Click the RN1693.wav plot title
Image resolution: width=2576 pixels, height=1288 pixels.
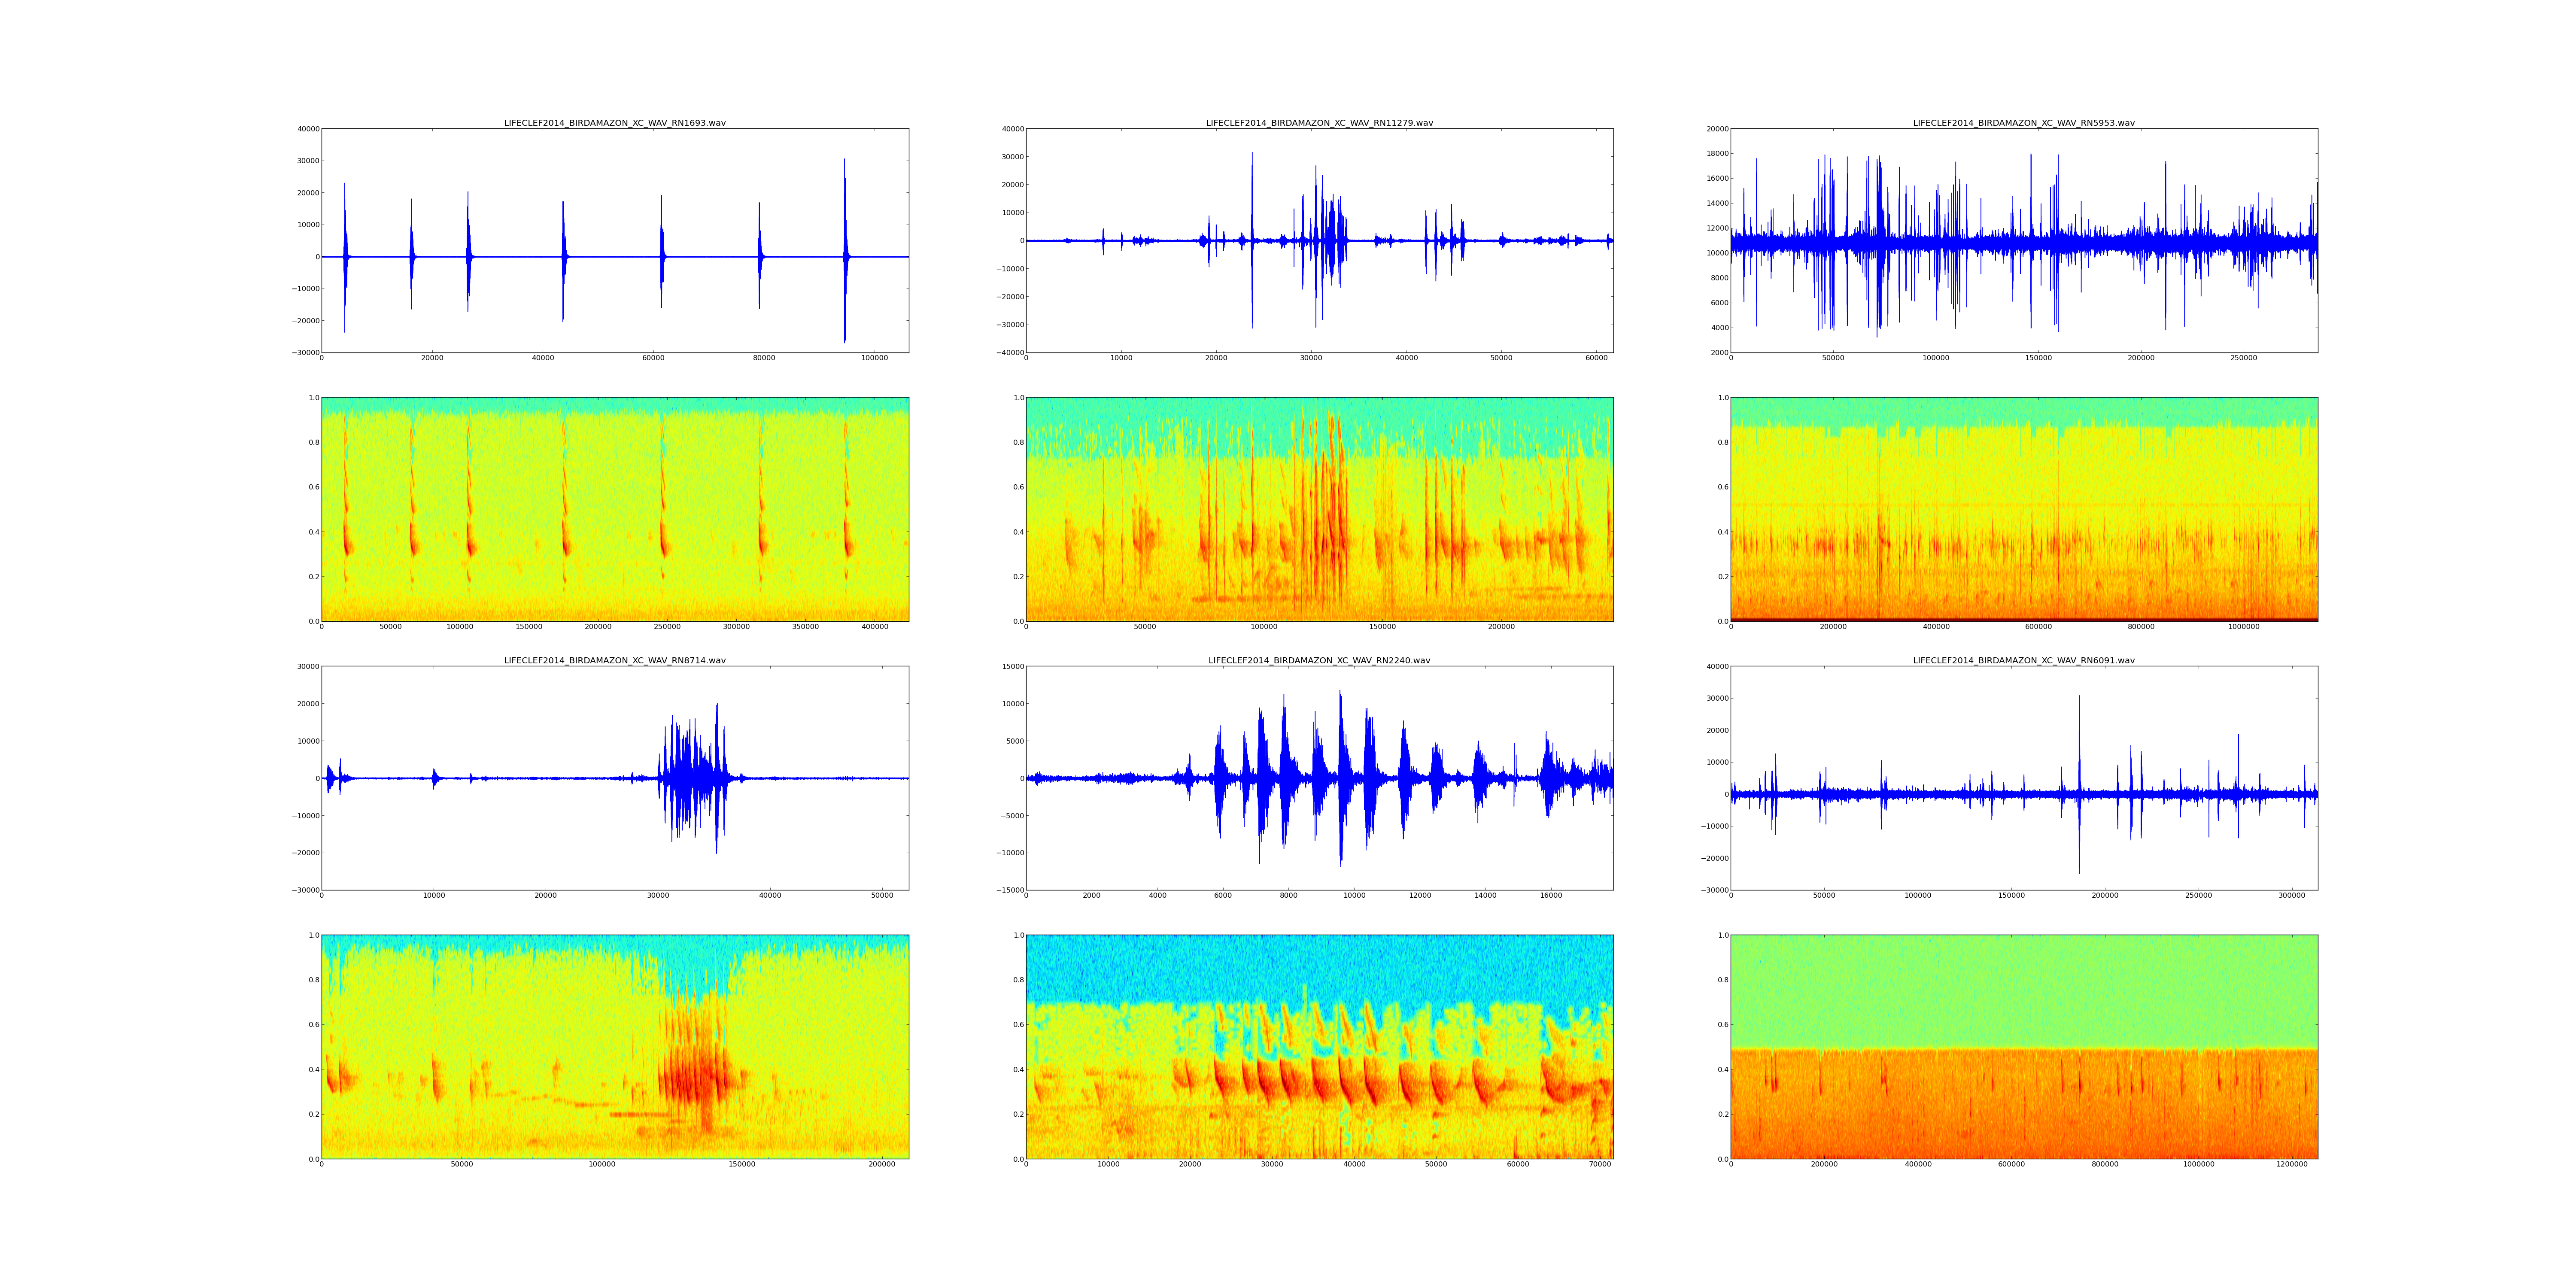point(614,123)
